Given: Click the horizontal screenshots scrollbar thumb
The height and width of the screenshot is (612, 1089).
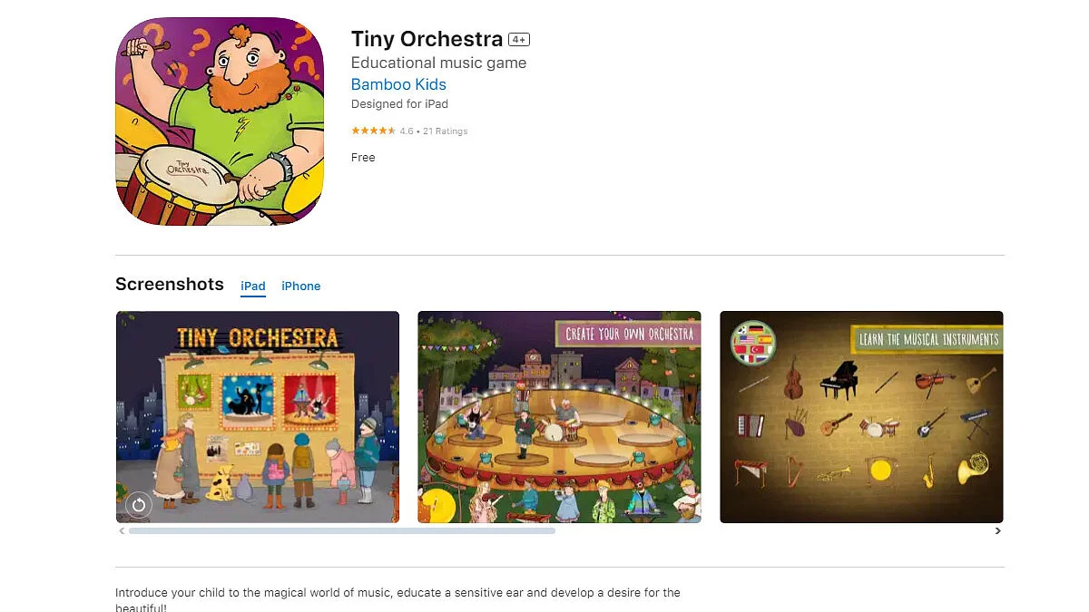Looking at the screenshot, I should point(342,531).
